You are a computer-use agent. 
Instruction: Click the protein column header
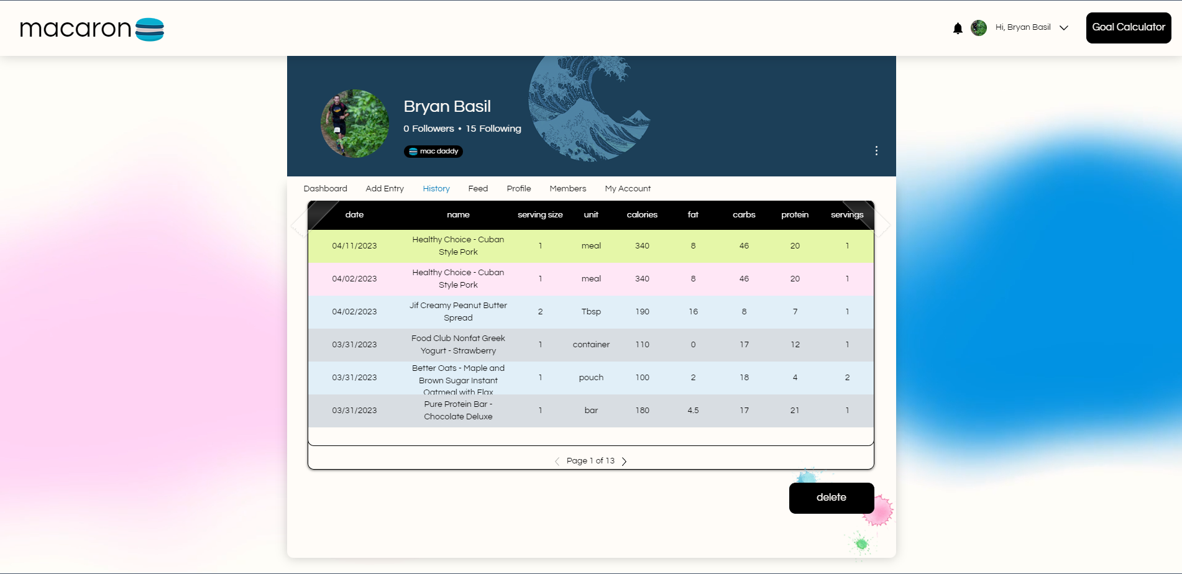[x=795, y=215]
